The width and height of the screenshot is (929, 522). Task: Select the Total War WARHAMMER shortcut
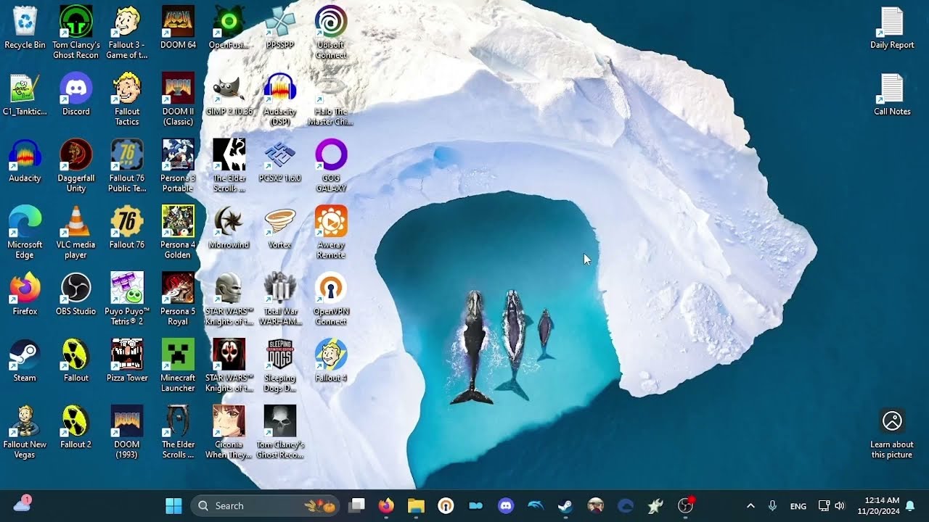279,299
